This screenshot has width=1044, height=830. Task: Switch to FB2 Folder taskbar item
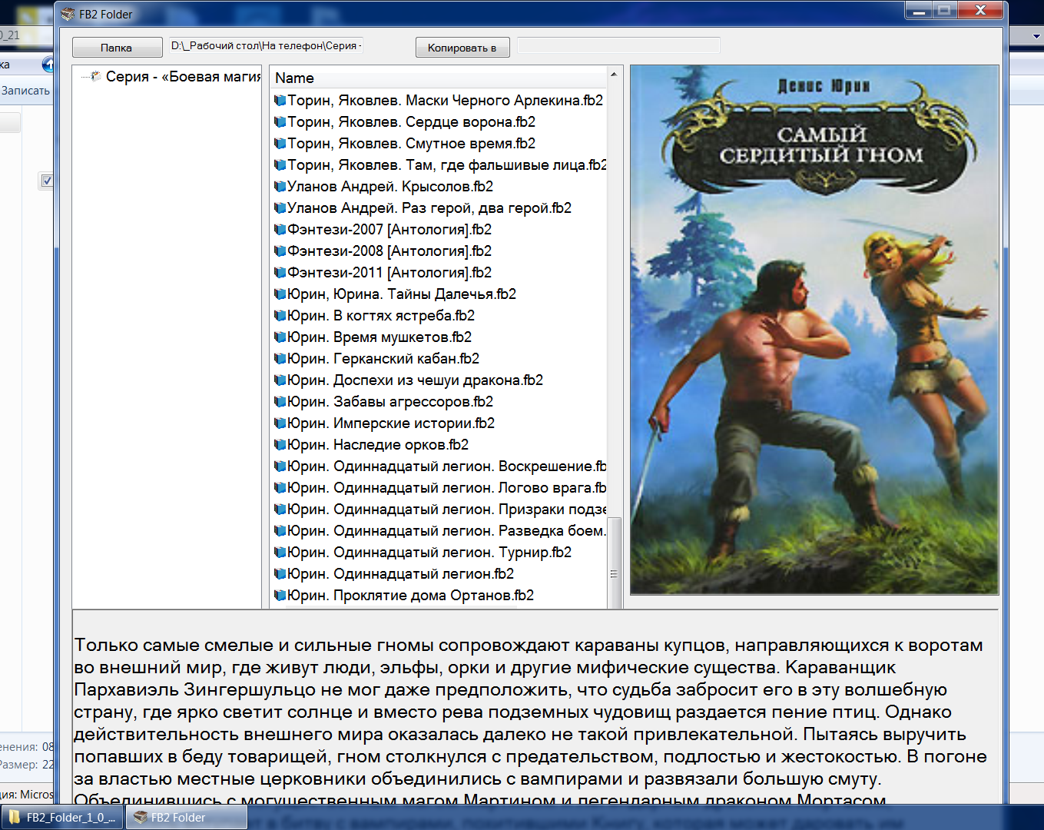(187, 817)
